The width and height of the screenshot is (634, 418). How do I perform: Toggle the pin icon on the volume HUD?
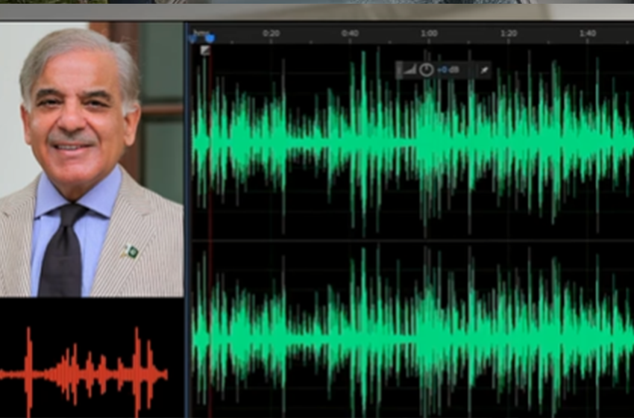click(483, 70)
